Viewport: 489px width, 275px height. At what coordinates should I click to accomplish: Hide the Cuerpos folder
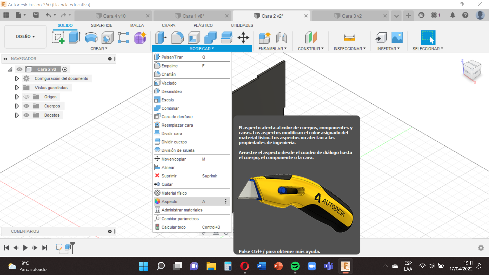tap(26, 106)
